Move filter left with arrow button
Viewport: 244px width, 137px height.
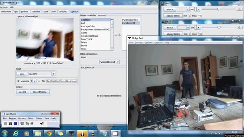click(x=116, y=34)
